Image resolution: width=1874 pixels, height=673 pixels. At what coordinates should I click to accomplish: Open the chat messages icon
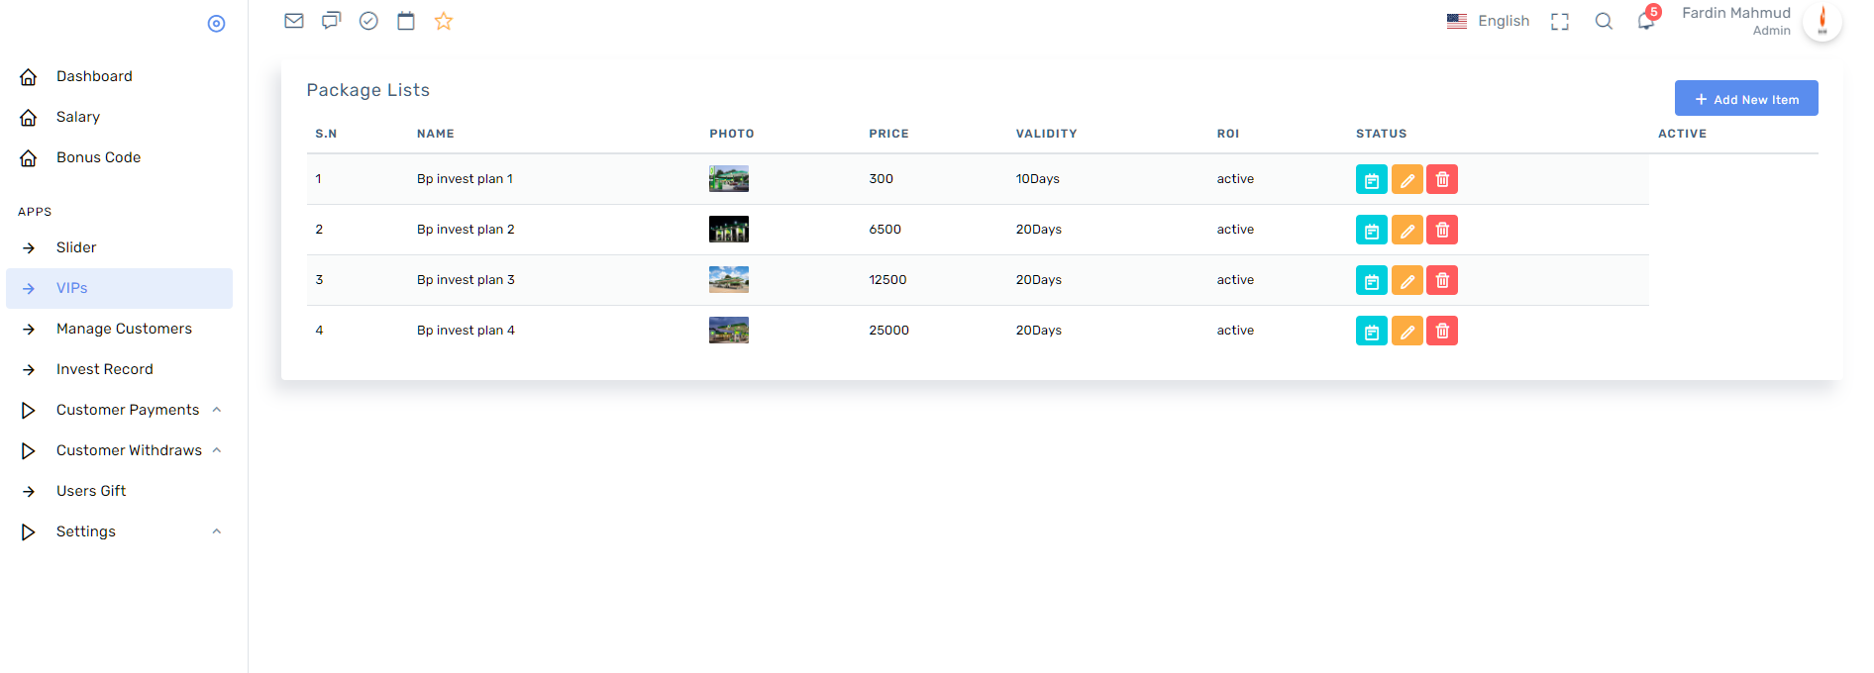tap(331, 21)
